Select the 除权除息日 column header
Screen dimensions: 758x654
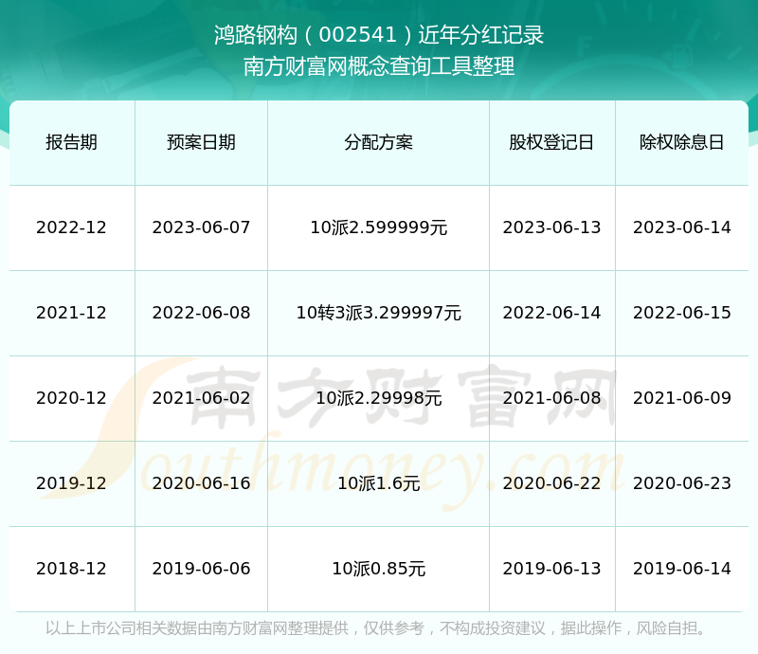tap(681, 142)
